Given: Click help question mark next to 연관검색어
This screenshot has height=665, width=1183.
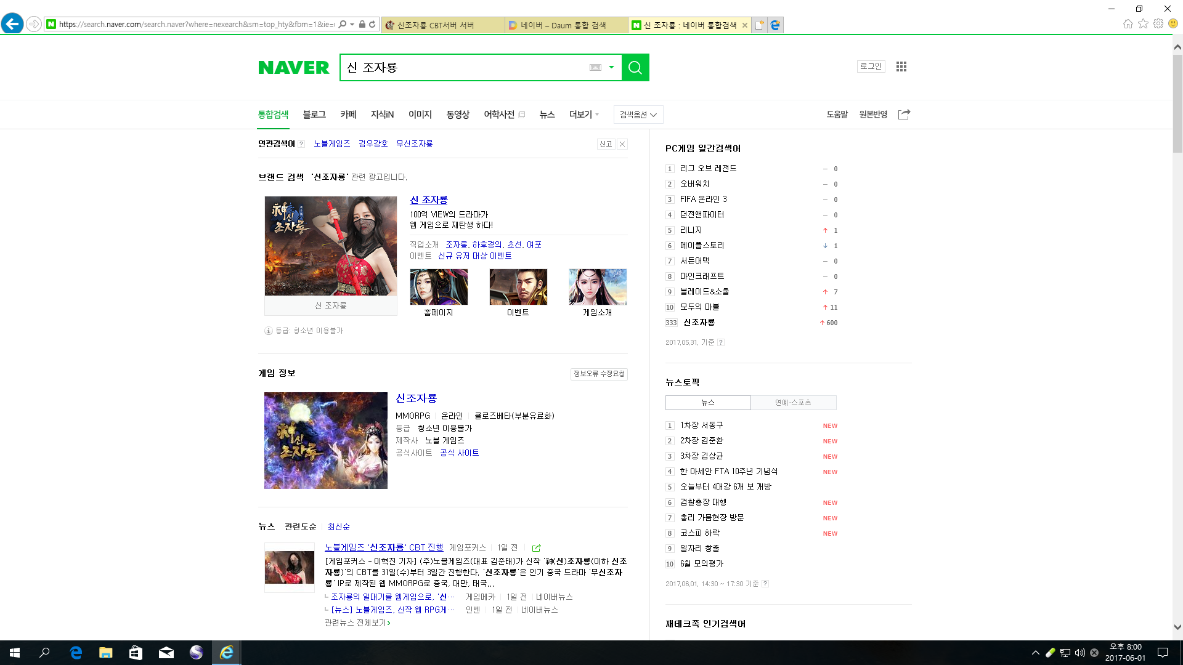Looking at the screenshot, I should tap(301, 144).
